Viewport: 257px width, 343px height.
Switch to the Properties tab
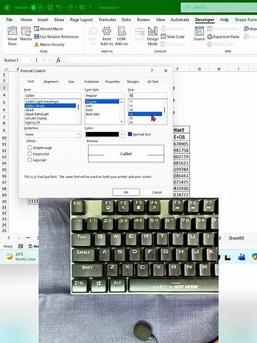[x=113, y=82]
